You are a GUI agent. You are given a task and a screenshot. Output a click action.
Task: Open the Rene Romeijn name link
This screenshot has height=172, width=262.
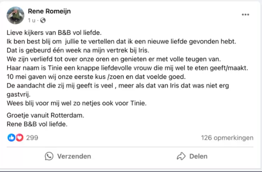pos(49,11)
